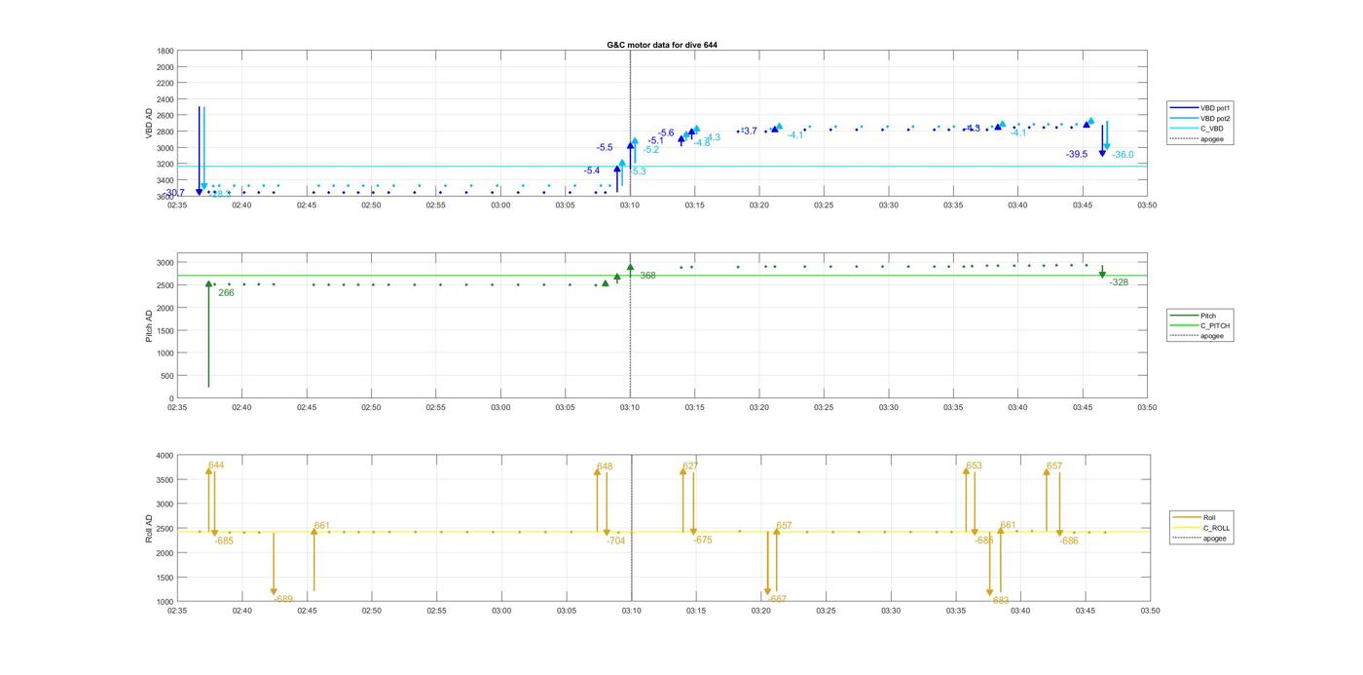The height and width of the screenshot is (675, 1363).
Task: Click the '-5.2' VBD rate label
Action: point(650,150)
